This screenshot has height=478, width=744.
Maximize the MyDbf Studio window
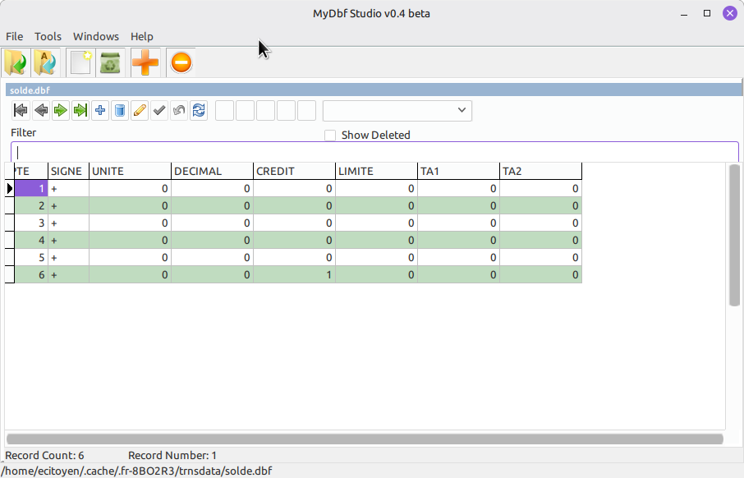[707, 13]
